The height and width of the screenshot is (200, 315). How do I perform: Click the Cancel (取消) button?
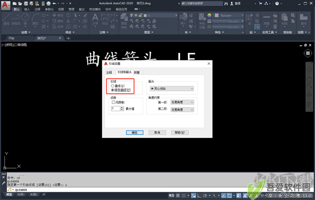click(x=157, y=132)
